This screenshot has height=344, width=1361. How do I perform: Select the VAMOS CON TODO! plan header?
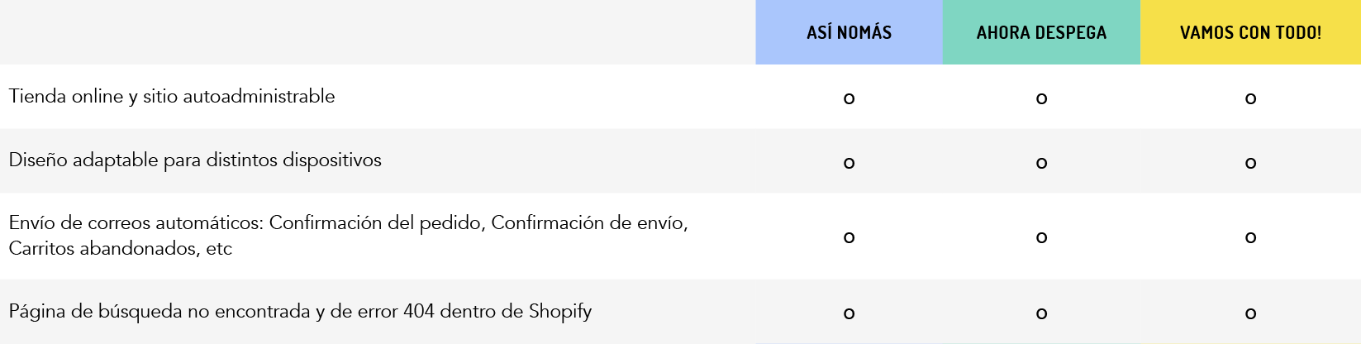pos(1250,32)
